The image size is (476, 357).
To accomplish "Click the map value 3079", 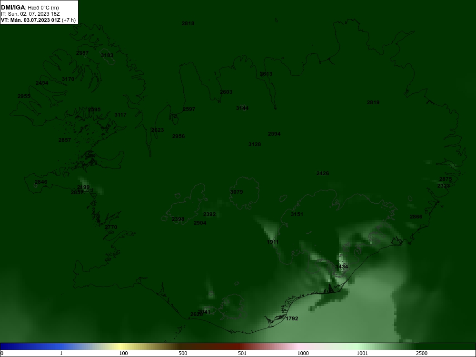I will [237, 192].
